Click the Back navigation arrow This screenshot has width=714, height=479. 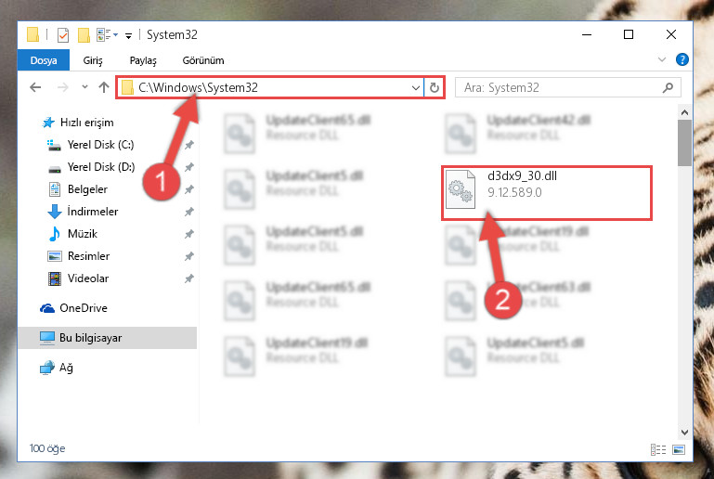pos(35,87)
